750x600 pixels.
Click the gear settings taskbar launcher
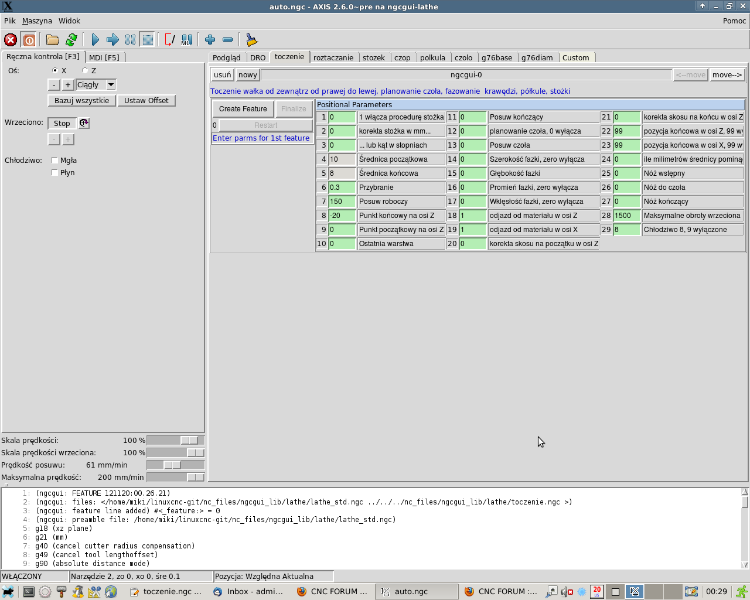(45, 592)
